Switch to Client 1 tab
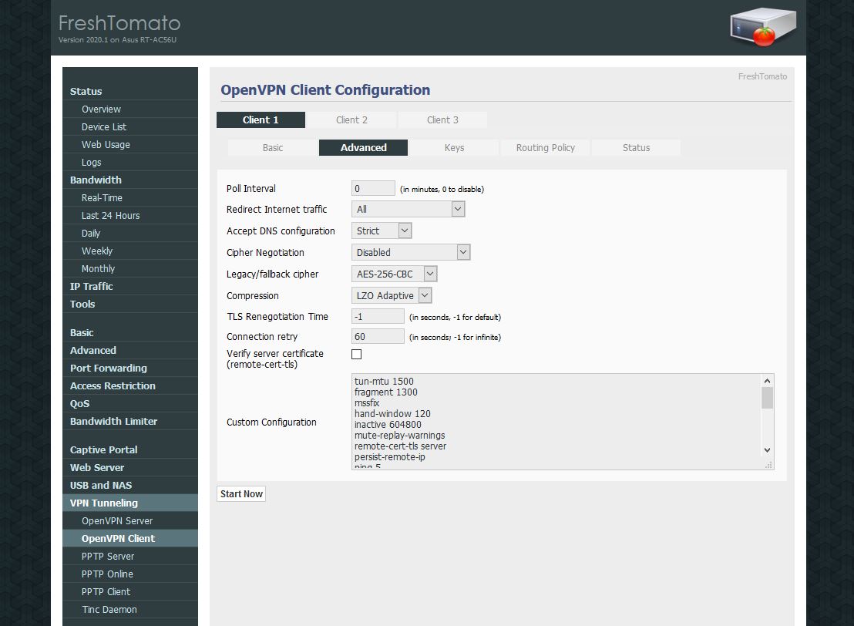This screenshot has height=626, width=854. coord(261,119)
